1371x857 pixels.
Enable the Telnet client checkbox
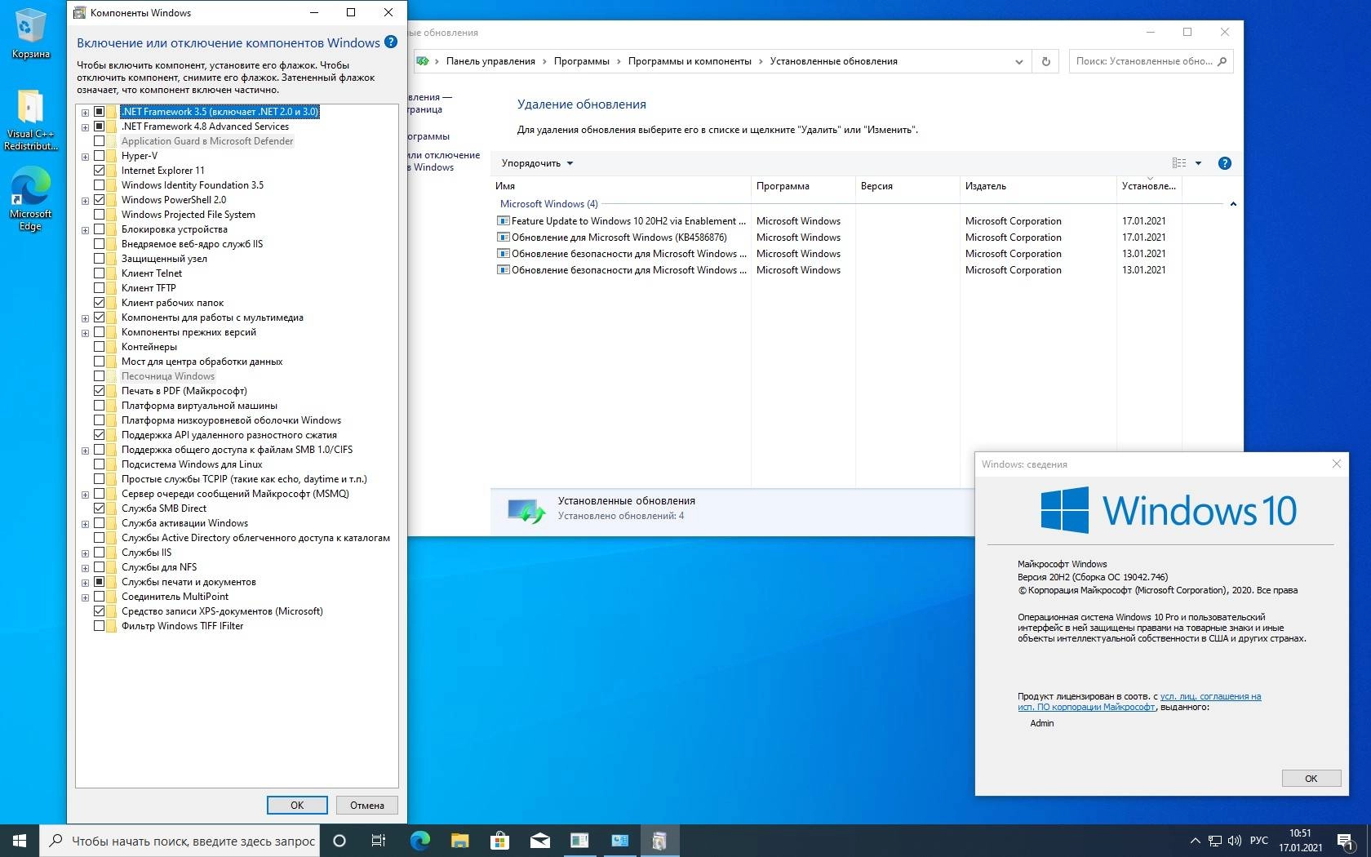coord(100,273)
